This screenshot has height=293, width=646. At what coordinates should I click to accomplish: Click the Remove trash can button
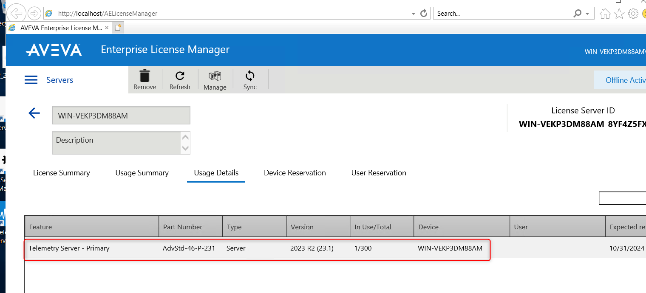pyautogui.click(x=145, y=80)
